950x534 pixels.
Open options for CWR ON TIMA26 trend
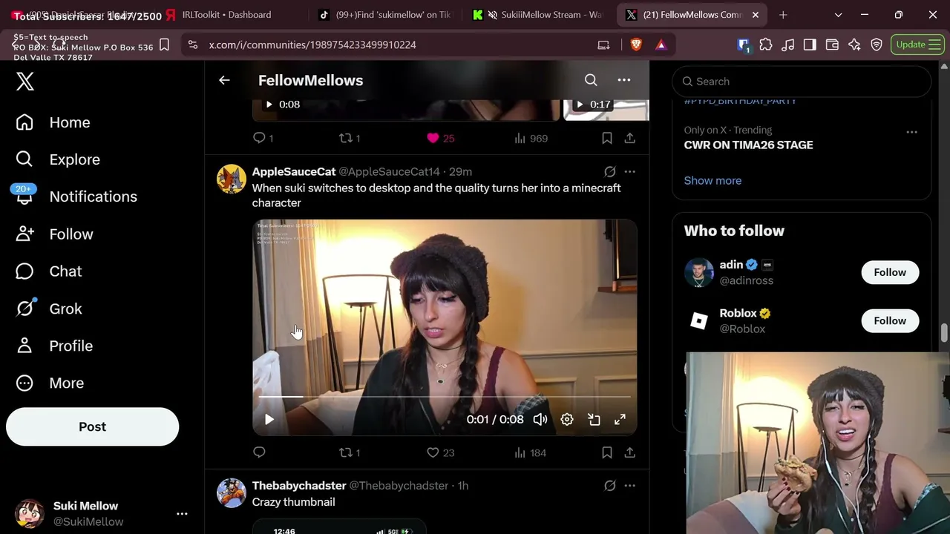(911, 132)
